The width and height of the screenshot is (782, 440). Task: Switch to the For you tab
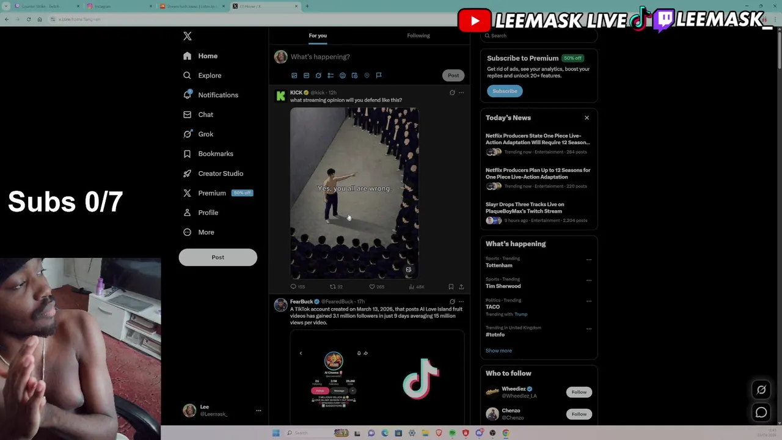(318, 35)
